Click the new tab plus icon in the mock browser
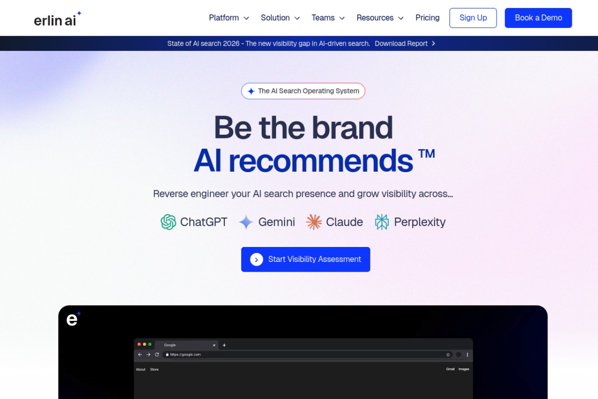This screenshot has height=399, width=598. 224,345
